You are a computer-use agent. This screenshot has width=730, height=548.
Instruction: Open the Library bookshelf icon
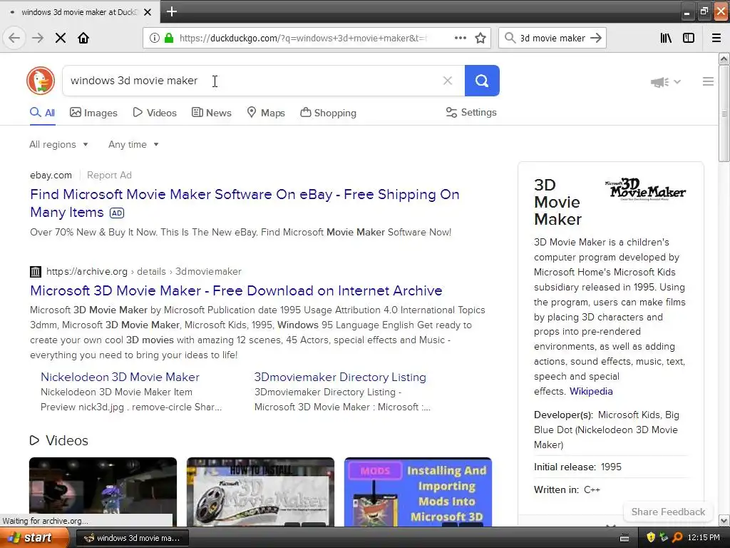[666, 38]
